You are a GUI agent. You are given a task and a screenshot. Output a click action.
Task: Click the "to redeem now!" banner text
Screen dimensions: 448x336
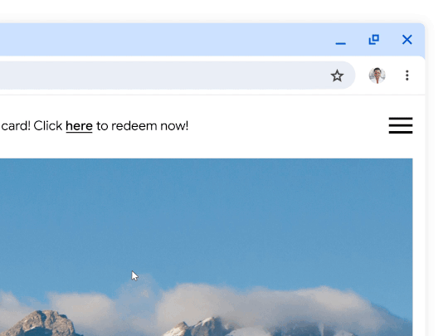pyautogui.click(x=143, y=126)
